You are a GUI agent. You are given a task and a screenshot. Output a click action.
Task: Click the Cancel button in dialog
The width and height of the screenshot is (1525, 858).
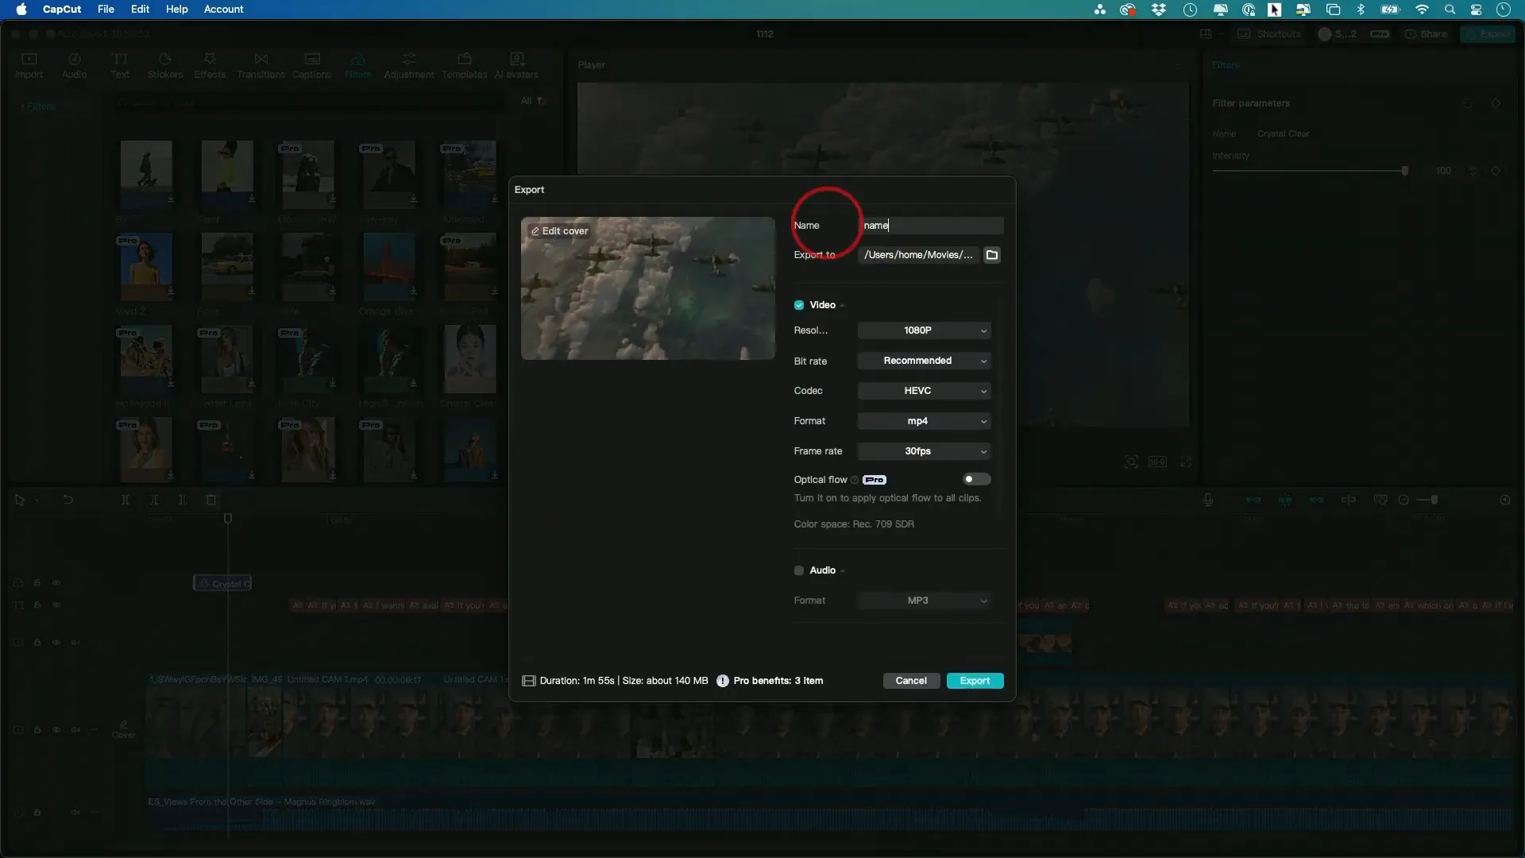click(911, 680)
